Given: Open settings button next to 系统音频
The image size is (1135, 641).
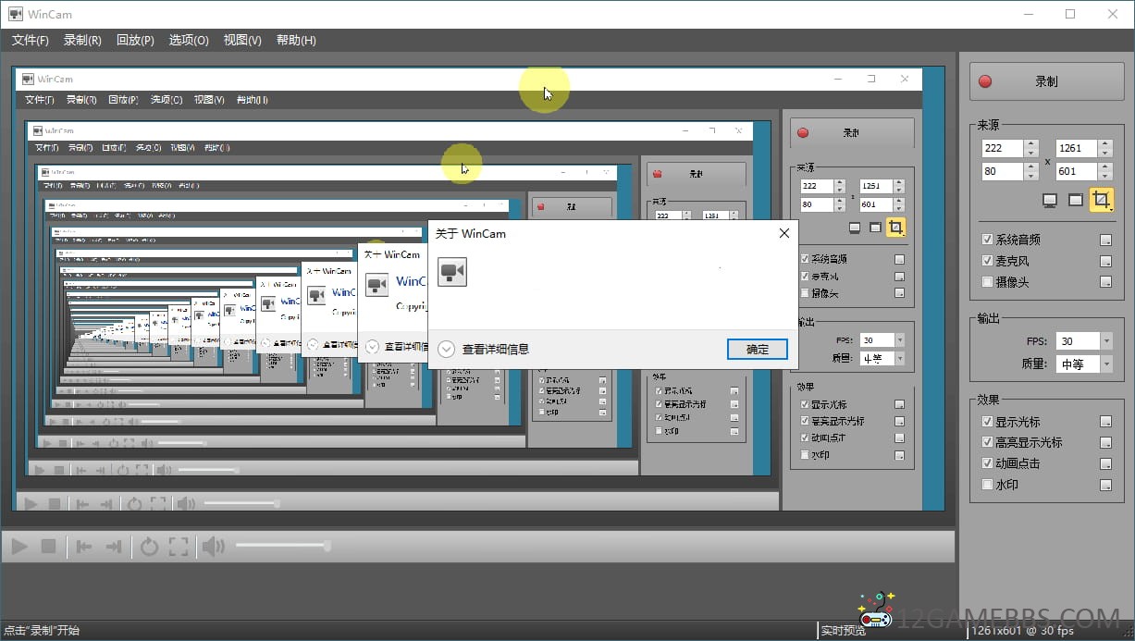Looking at the screenshot, I should (1105, 240).
